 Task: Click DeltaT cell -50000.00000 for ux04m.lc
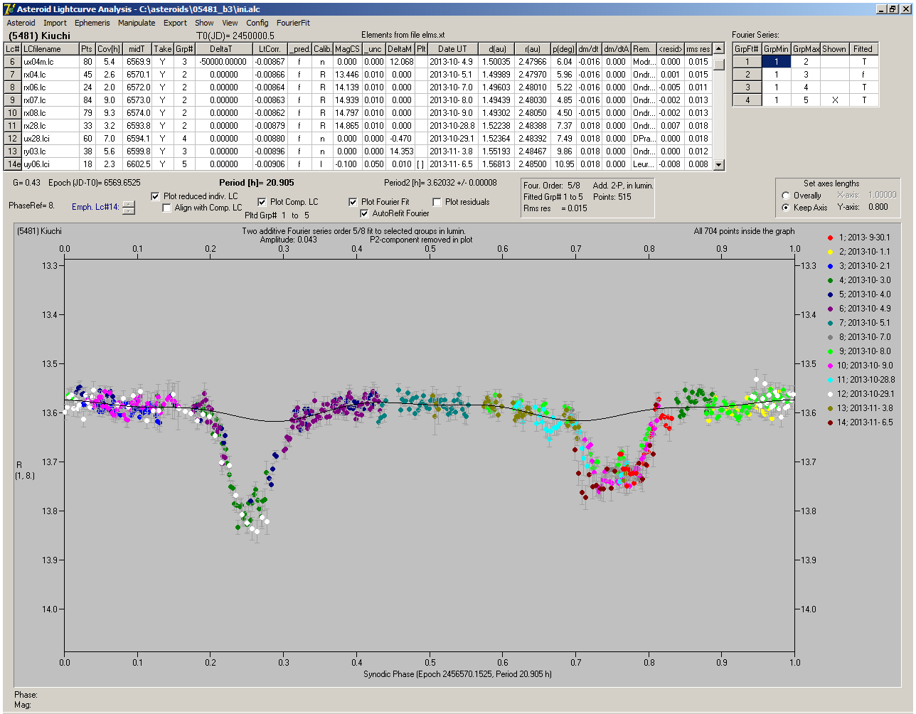click(223, 62)
